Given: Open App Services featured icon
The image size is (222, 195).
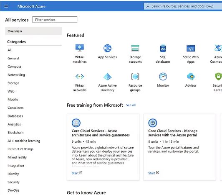Looking at the screenshot, I should point(107,48).
